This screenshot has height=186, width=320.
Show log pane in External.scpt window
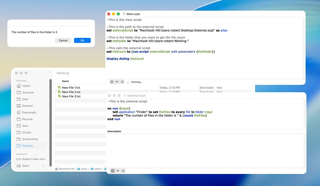[123, 171]
